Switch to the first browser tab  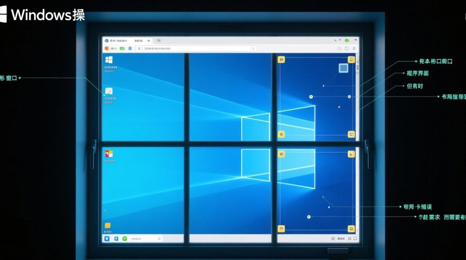[116, 41]
